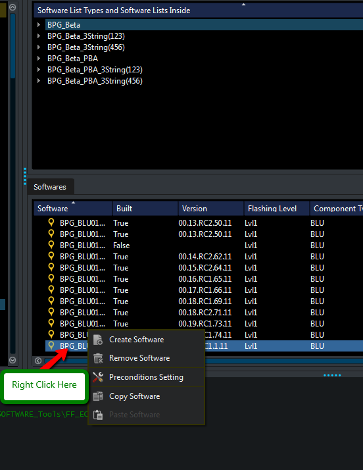Image resolution: width=363 pixels, height=470 pixels.
Task: Select the BPG_Beta_3String(456) tree item
Action: tap(86, 47)
